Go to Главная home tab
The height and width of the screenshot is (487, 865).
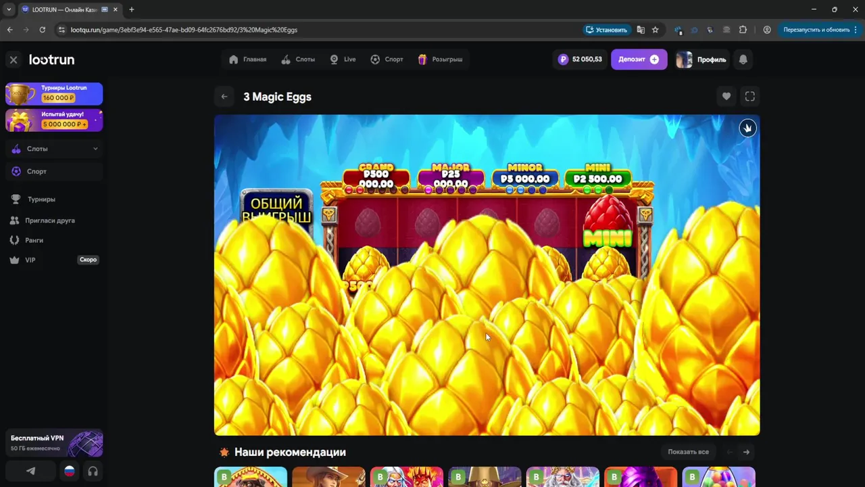tap(247, 60)
